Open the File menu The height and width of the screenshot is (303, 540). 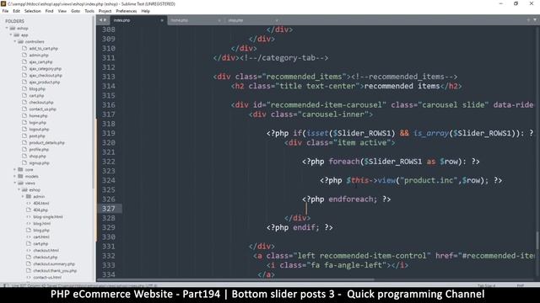[x=5, y=11]
